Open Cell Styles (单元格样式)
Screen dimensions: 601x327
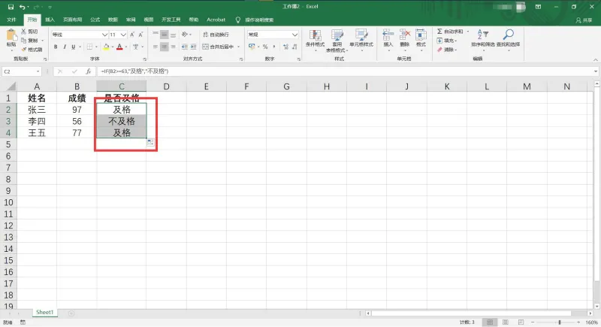click(361, 41)
